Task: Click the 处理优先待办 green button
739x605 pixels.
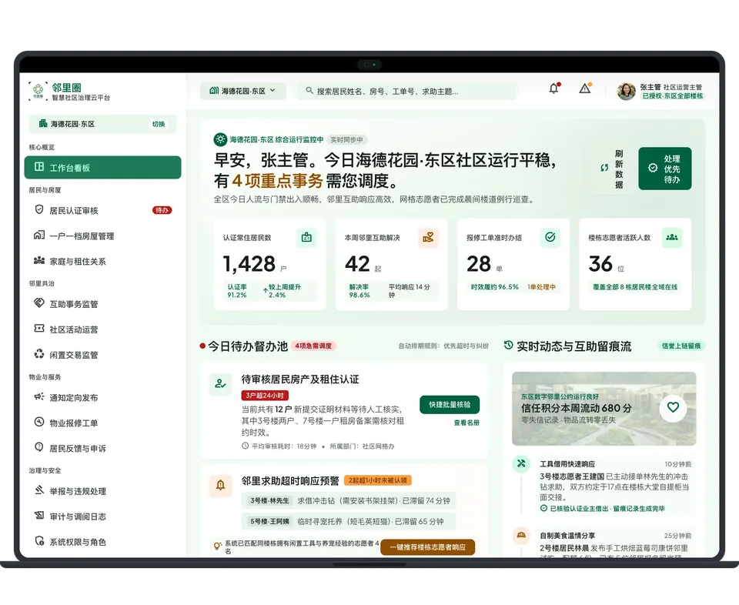Action: (x=664, y=169)
